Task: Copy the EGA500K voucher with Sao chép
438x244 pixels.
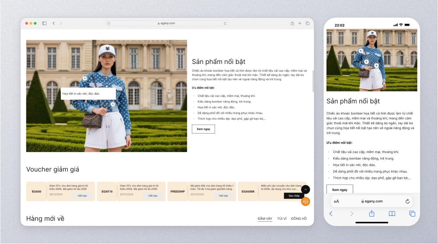Action: click(294, 196)
